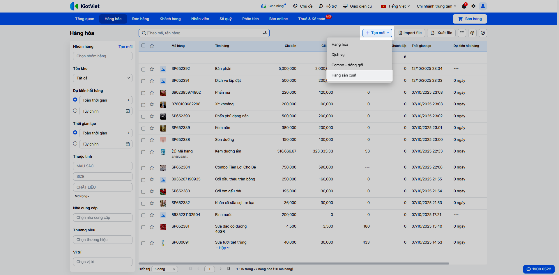Open Gối ôm gấu dâu product thumbnail
559x275 pixels.
[163, 191]
